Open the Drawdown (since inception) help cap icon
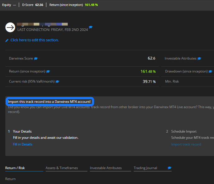This screenshot has height=184, width=214. tap(210, 71)
